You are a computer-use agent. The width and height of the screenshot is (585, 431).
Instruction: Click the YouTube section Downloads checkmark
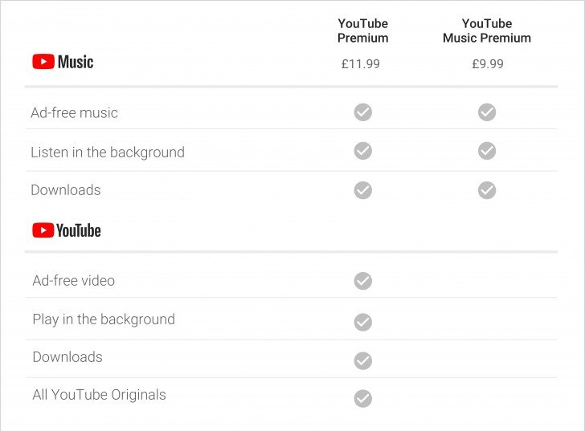pyautogui.click(x=363, y=361)
